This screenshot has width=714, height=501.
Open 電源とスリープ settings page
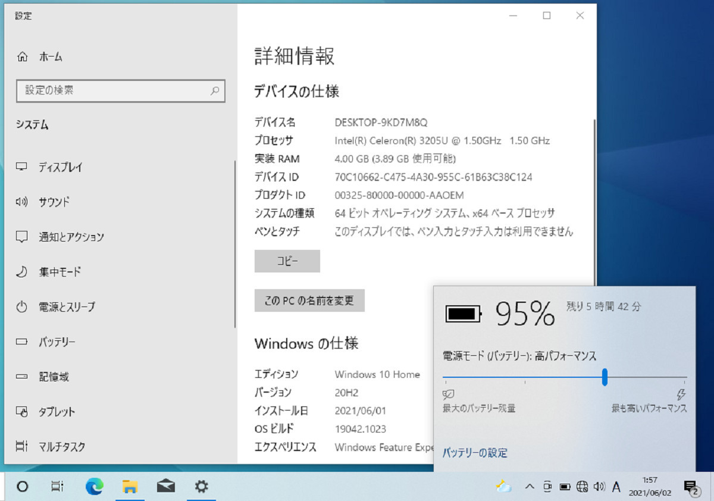point(67,307)
